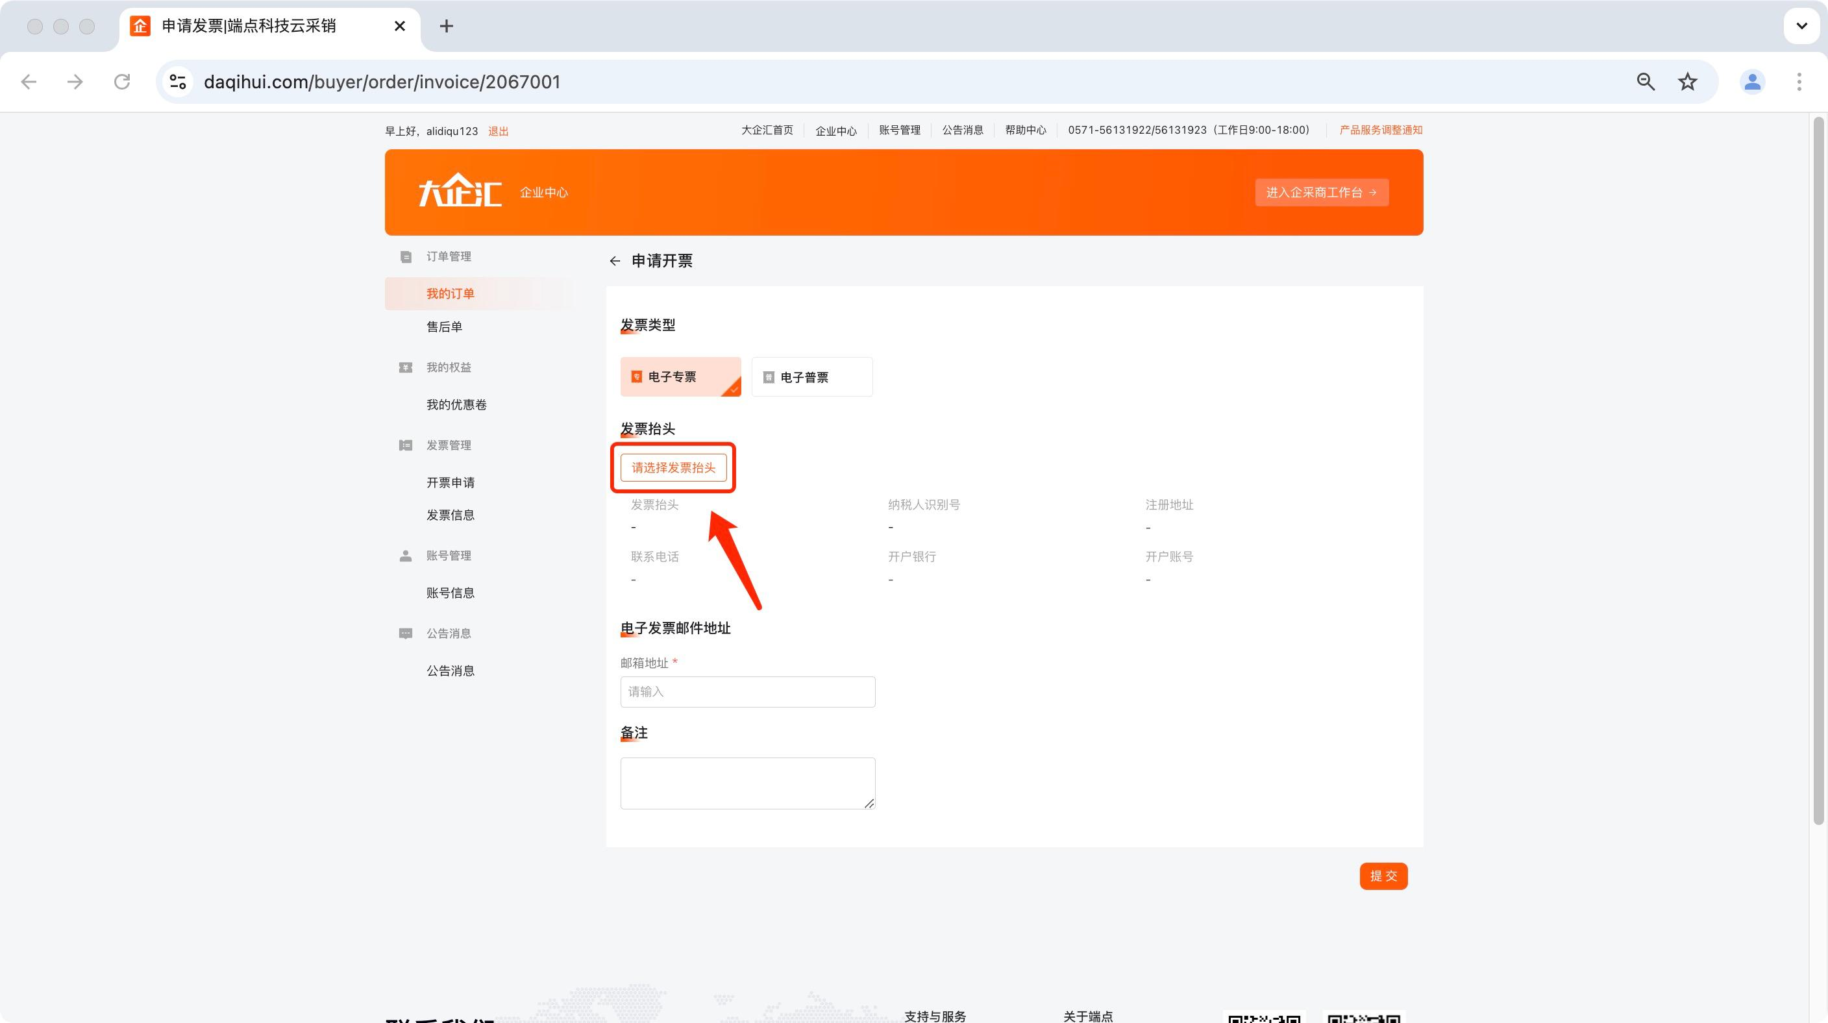Click the page vertical scrollbar
Screen dimensions: 1828x1023
point(1818,472)
